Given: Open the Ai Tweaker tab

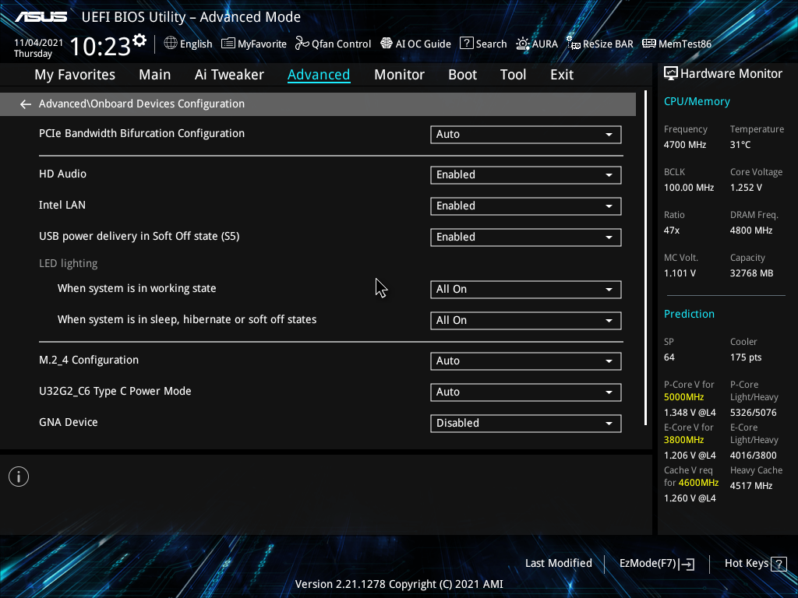Looking at the screenshot, I should click(229, 75).
